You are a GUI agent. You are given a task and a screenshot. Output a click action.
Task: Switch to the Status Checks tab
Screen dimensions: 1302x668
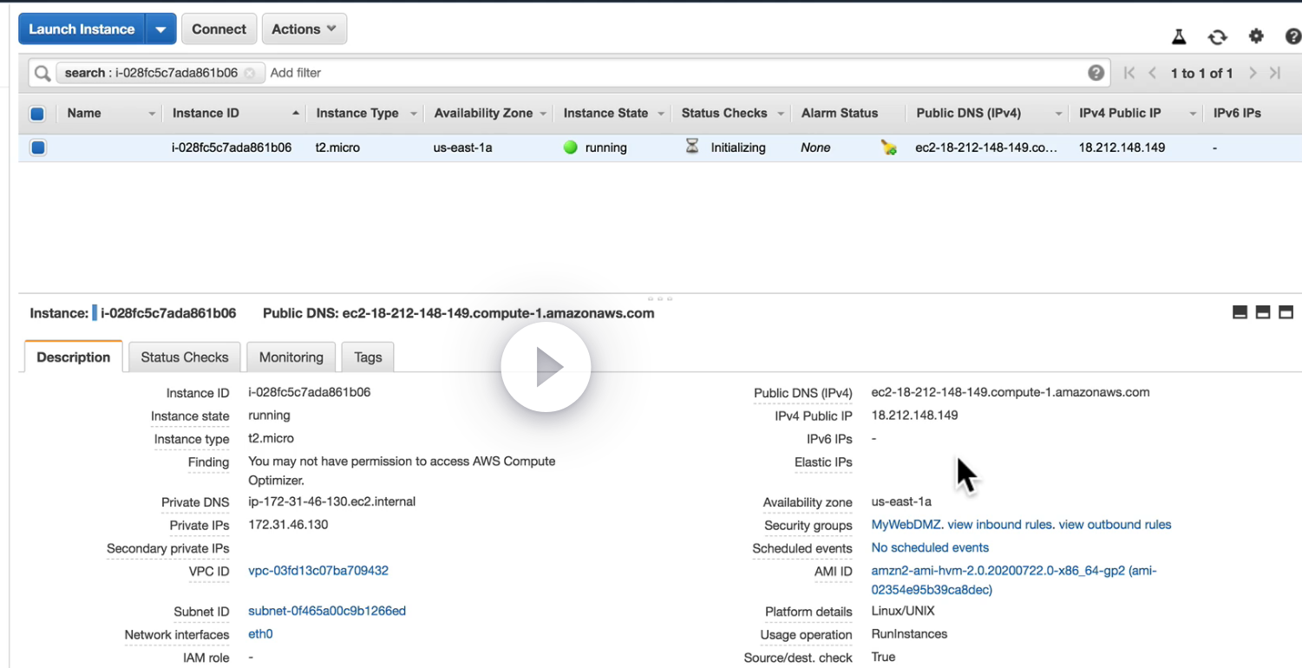[184, 357]
